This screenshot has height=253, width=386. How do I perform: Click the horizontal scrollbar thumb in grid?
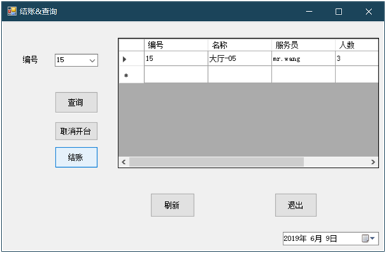pos(216,162)
